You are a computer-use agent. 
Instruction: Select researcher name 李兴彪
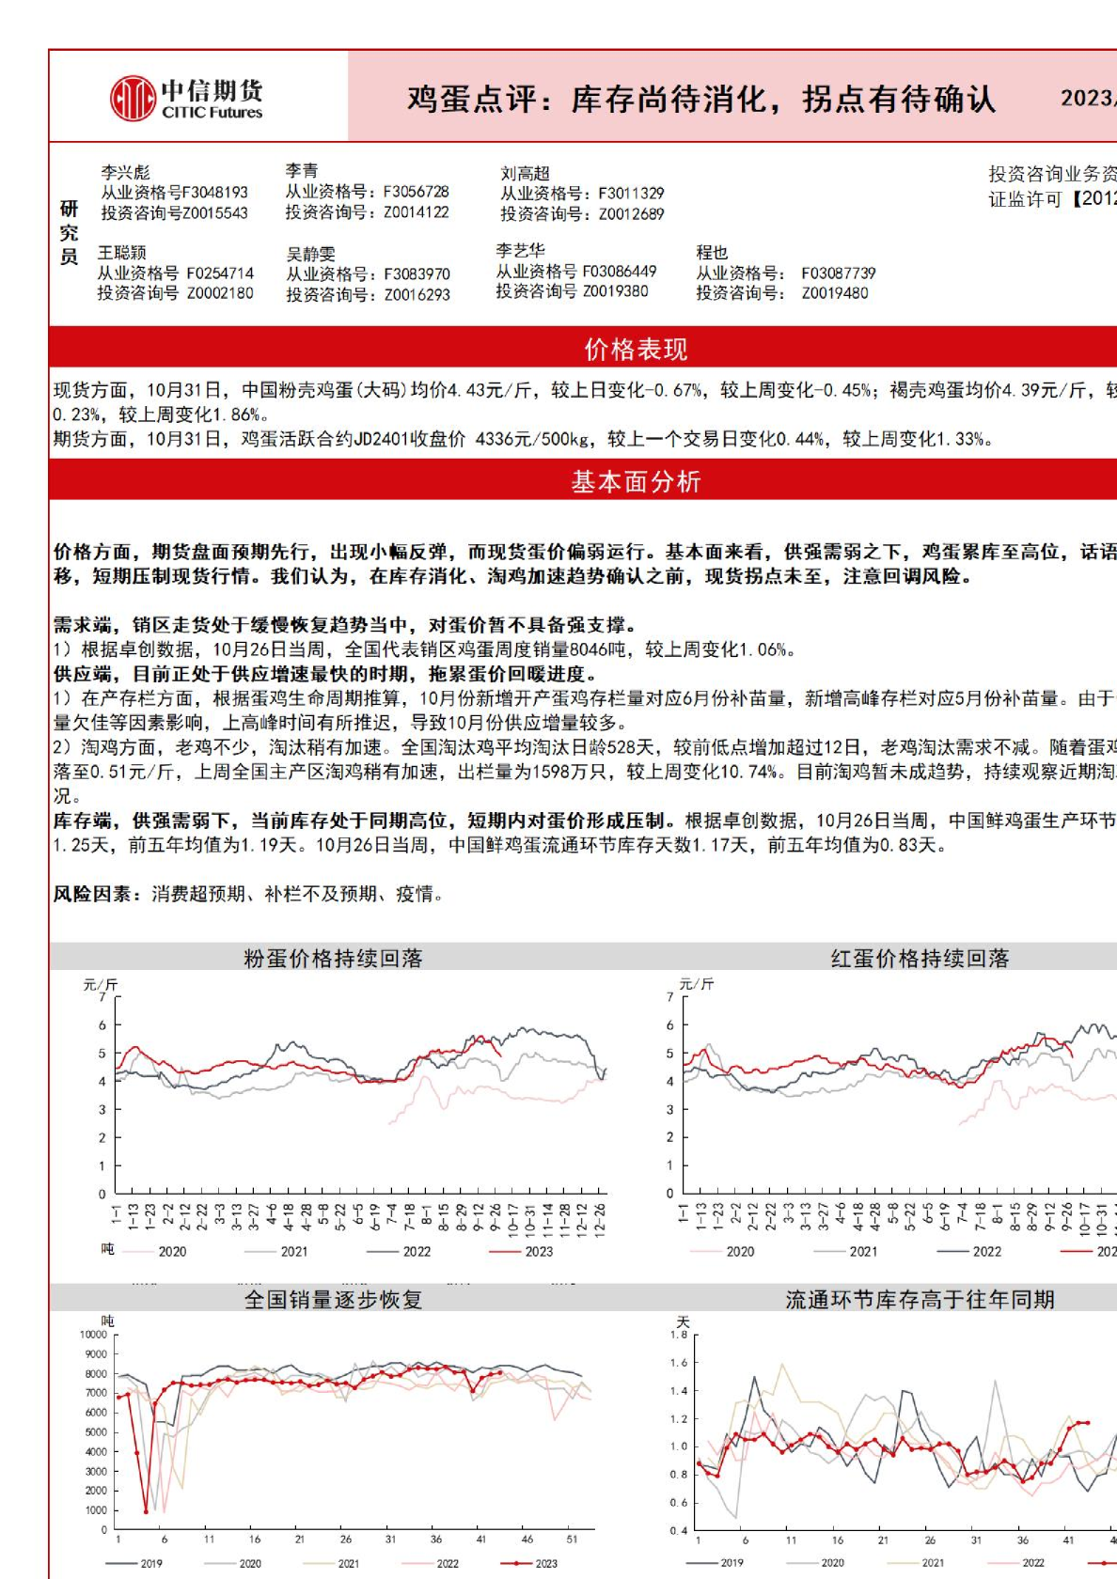pyautogui.click(x=125, y=172)
